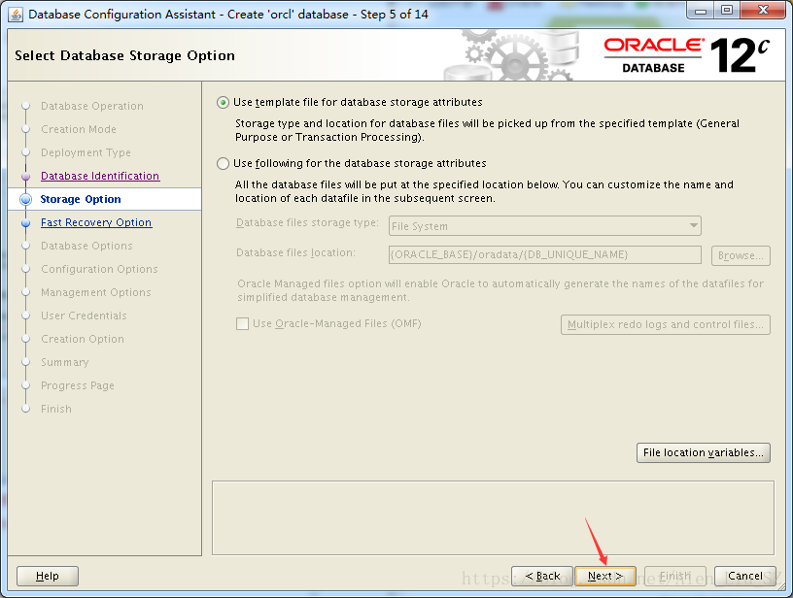The image size is (793, 598).
Task: Go to the Fast Recovery Option step
Action: pos(96,222)
